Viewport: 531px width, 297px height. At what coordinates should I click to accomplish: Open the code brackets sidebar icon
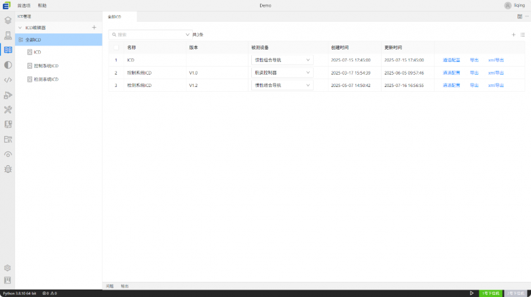[x=7, y=80]
